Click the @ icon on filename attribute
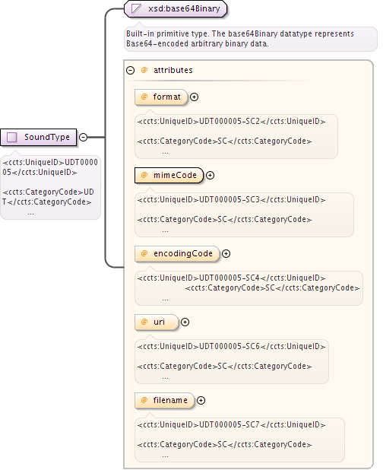This screenshot has width=383, height=470. click(x=144, y=400)
